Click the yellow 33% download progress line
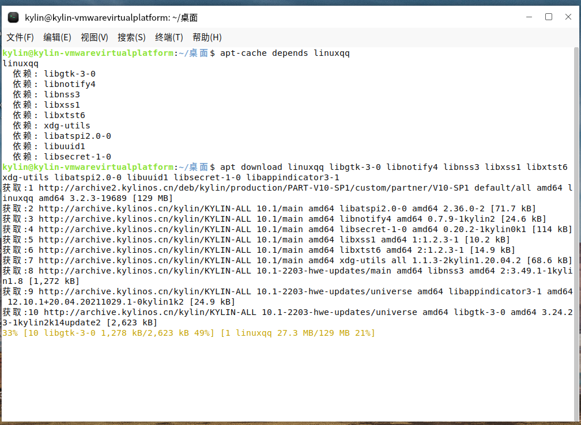 (x=188, y=333)
